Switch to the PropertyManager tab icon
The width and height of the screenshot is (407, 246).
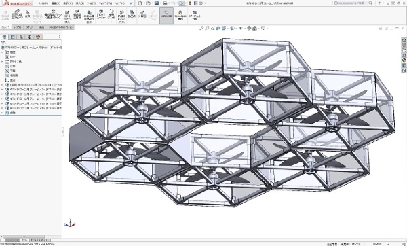coord(12,37)
